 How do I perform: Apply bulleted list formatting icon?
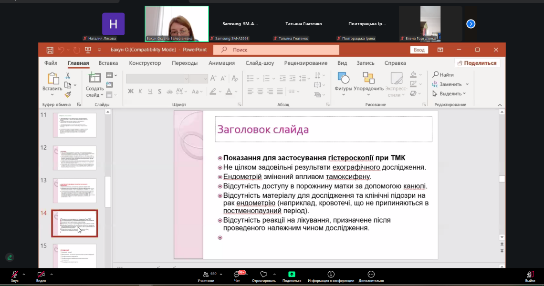click(250, 78)
